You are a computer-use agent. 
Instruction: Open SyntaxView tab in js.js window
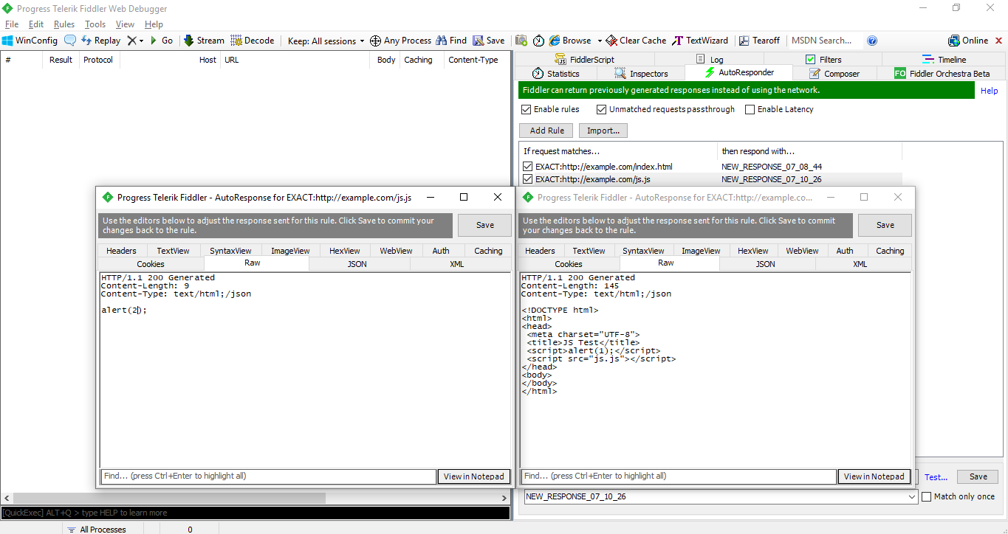(230, 251)
